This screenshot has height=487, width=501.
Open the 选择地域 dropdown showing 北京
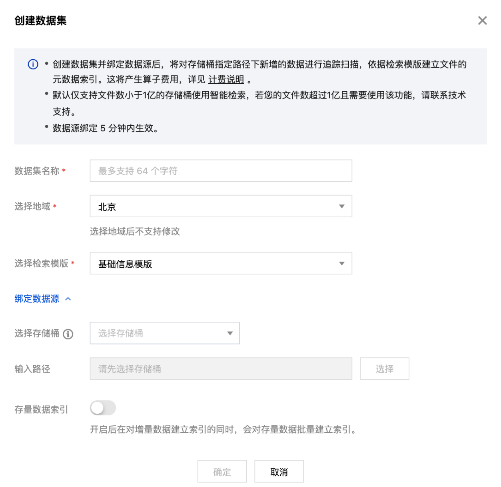point(221,206)
